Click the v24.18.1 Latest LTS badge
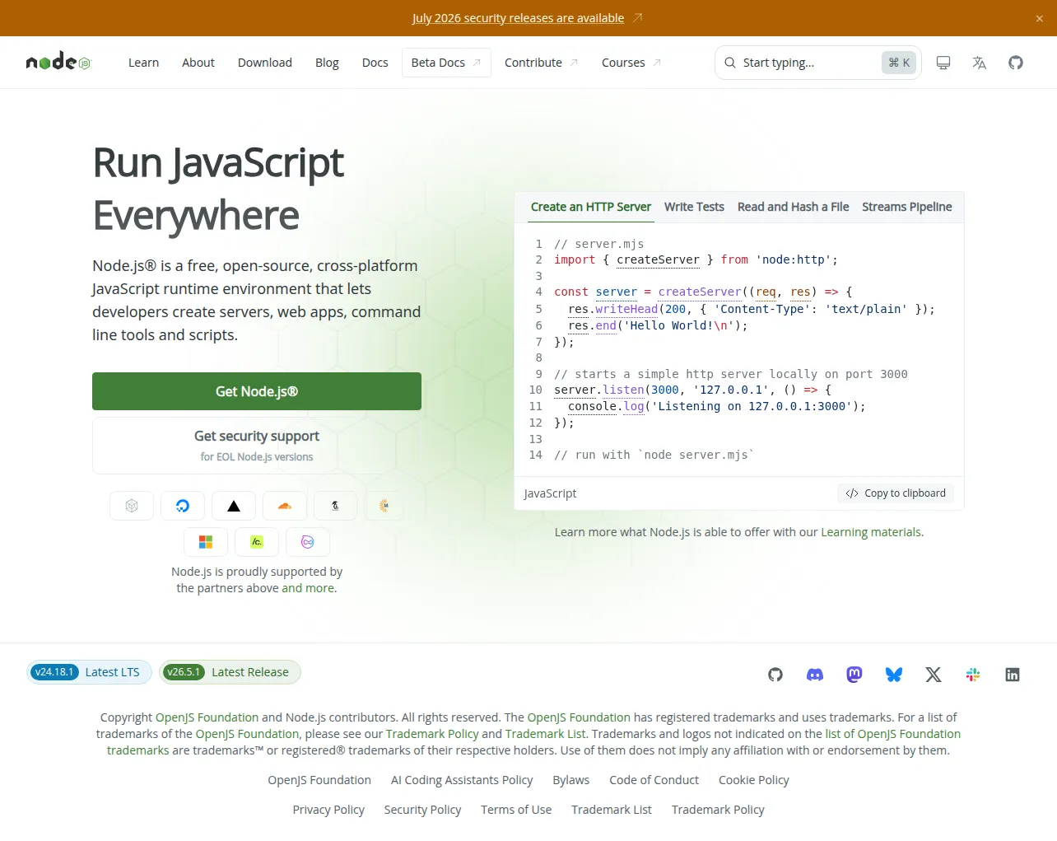 coord(89,672)
